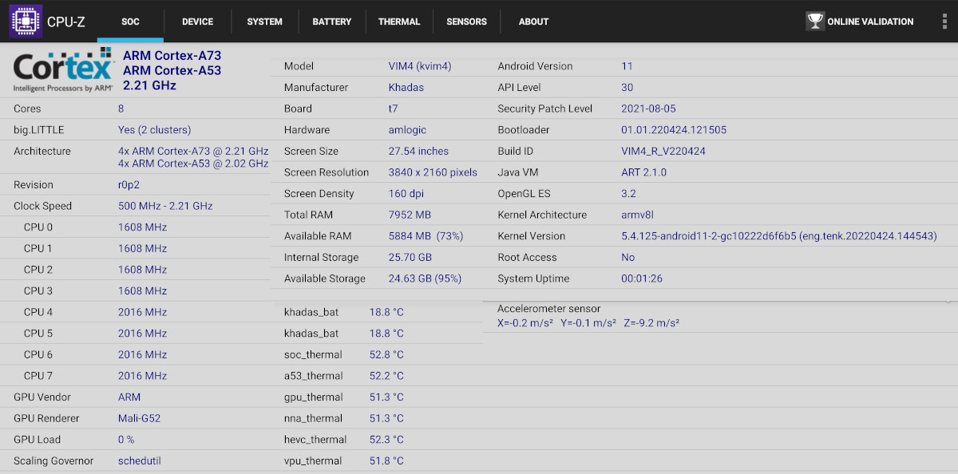This screenshot has height=474, width=958.
Task: Select '4x ARM Cortex-A53 @ 2.02 GHz' line
Action: point(193,164)
